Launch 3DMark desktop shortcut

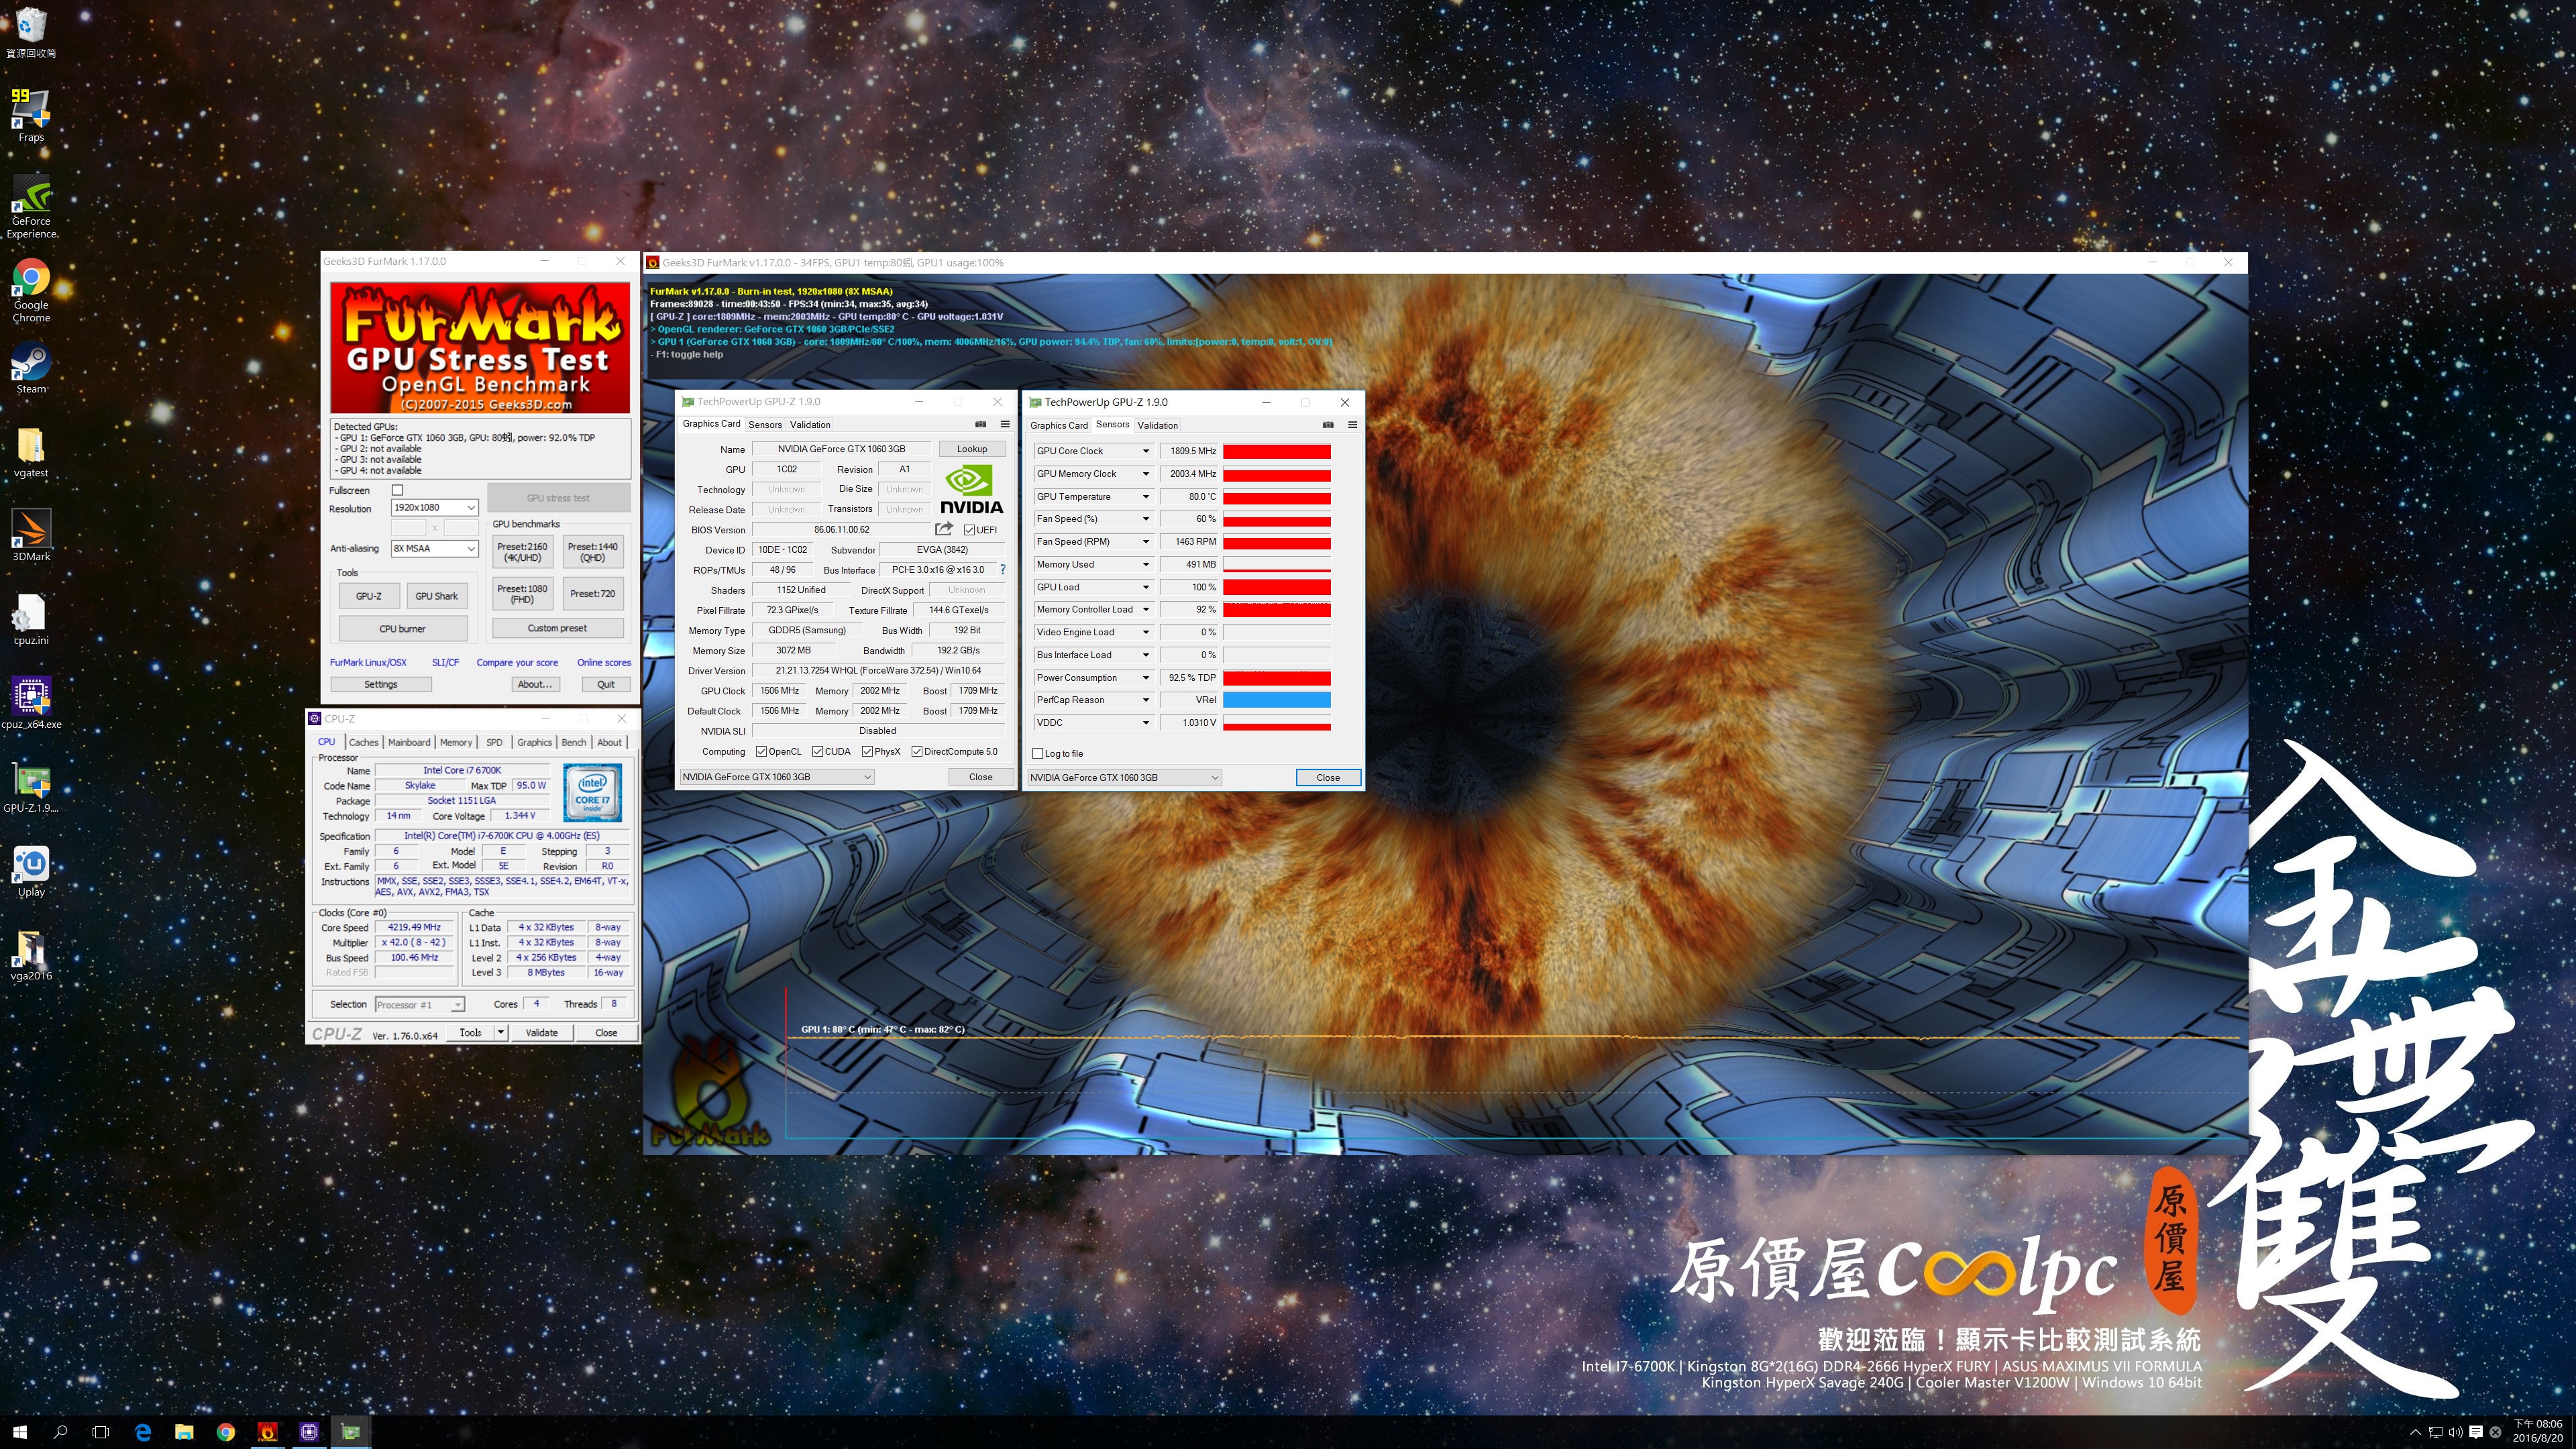31,535
